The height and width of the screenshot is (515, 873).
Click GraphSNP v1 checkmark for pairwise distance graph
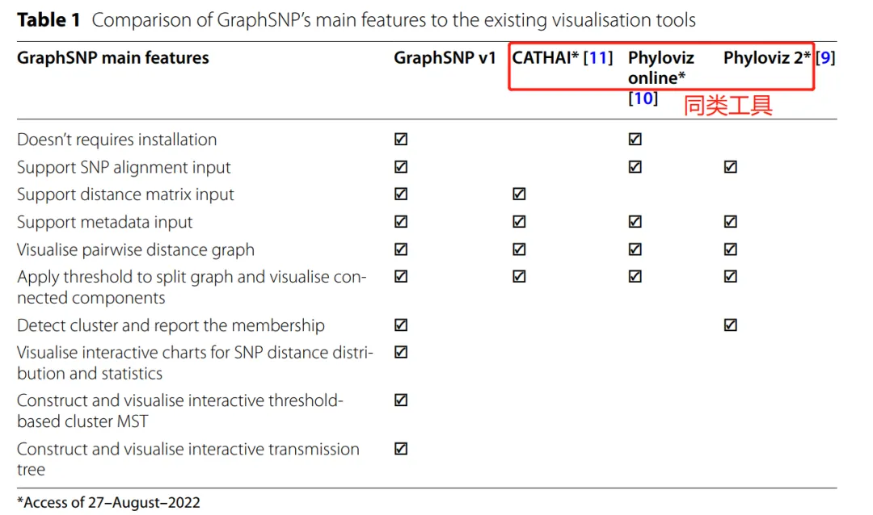(401, 249)
